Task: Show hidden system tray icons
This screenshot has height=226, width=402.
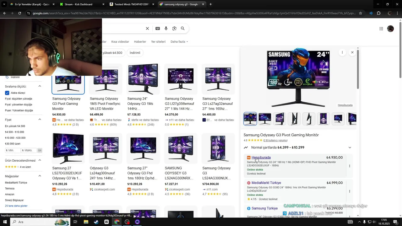Action: (x=359, y=222)
